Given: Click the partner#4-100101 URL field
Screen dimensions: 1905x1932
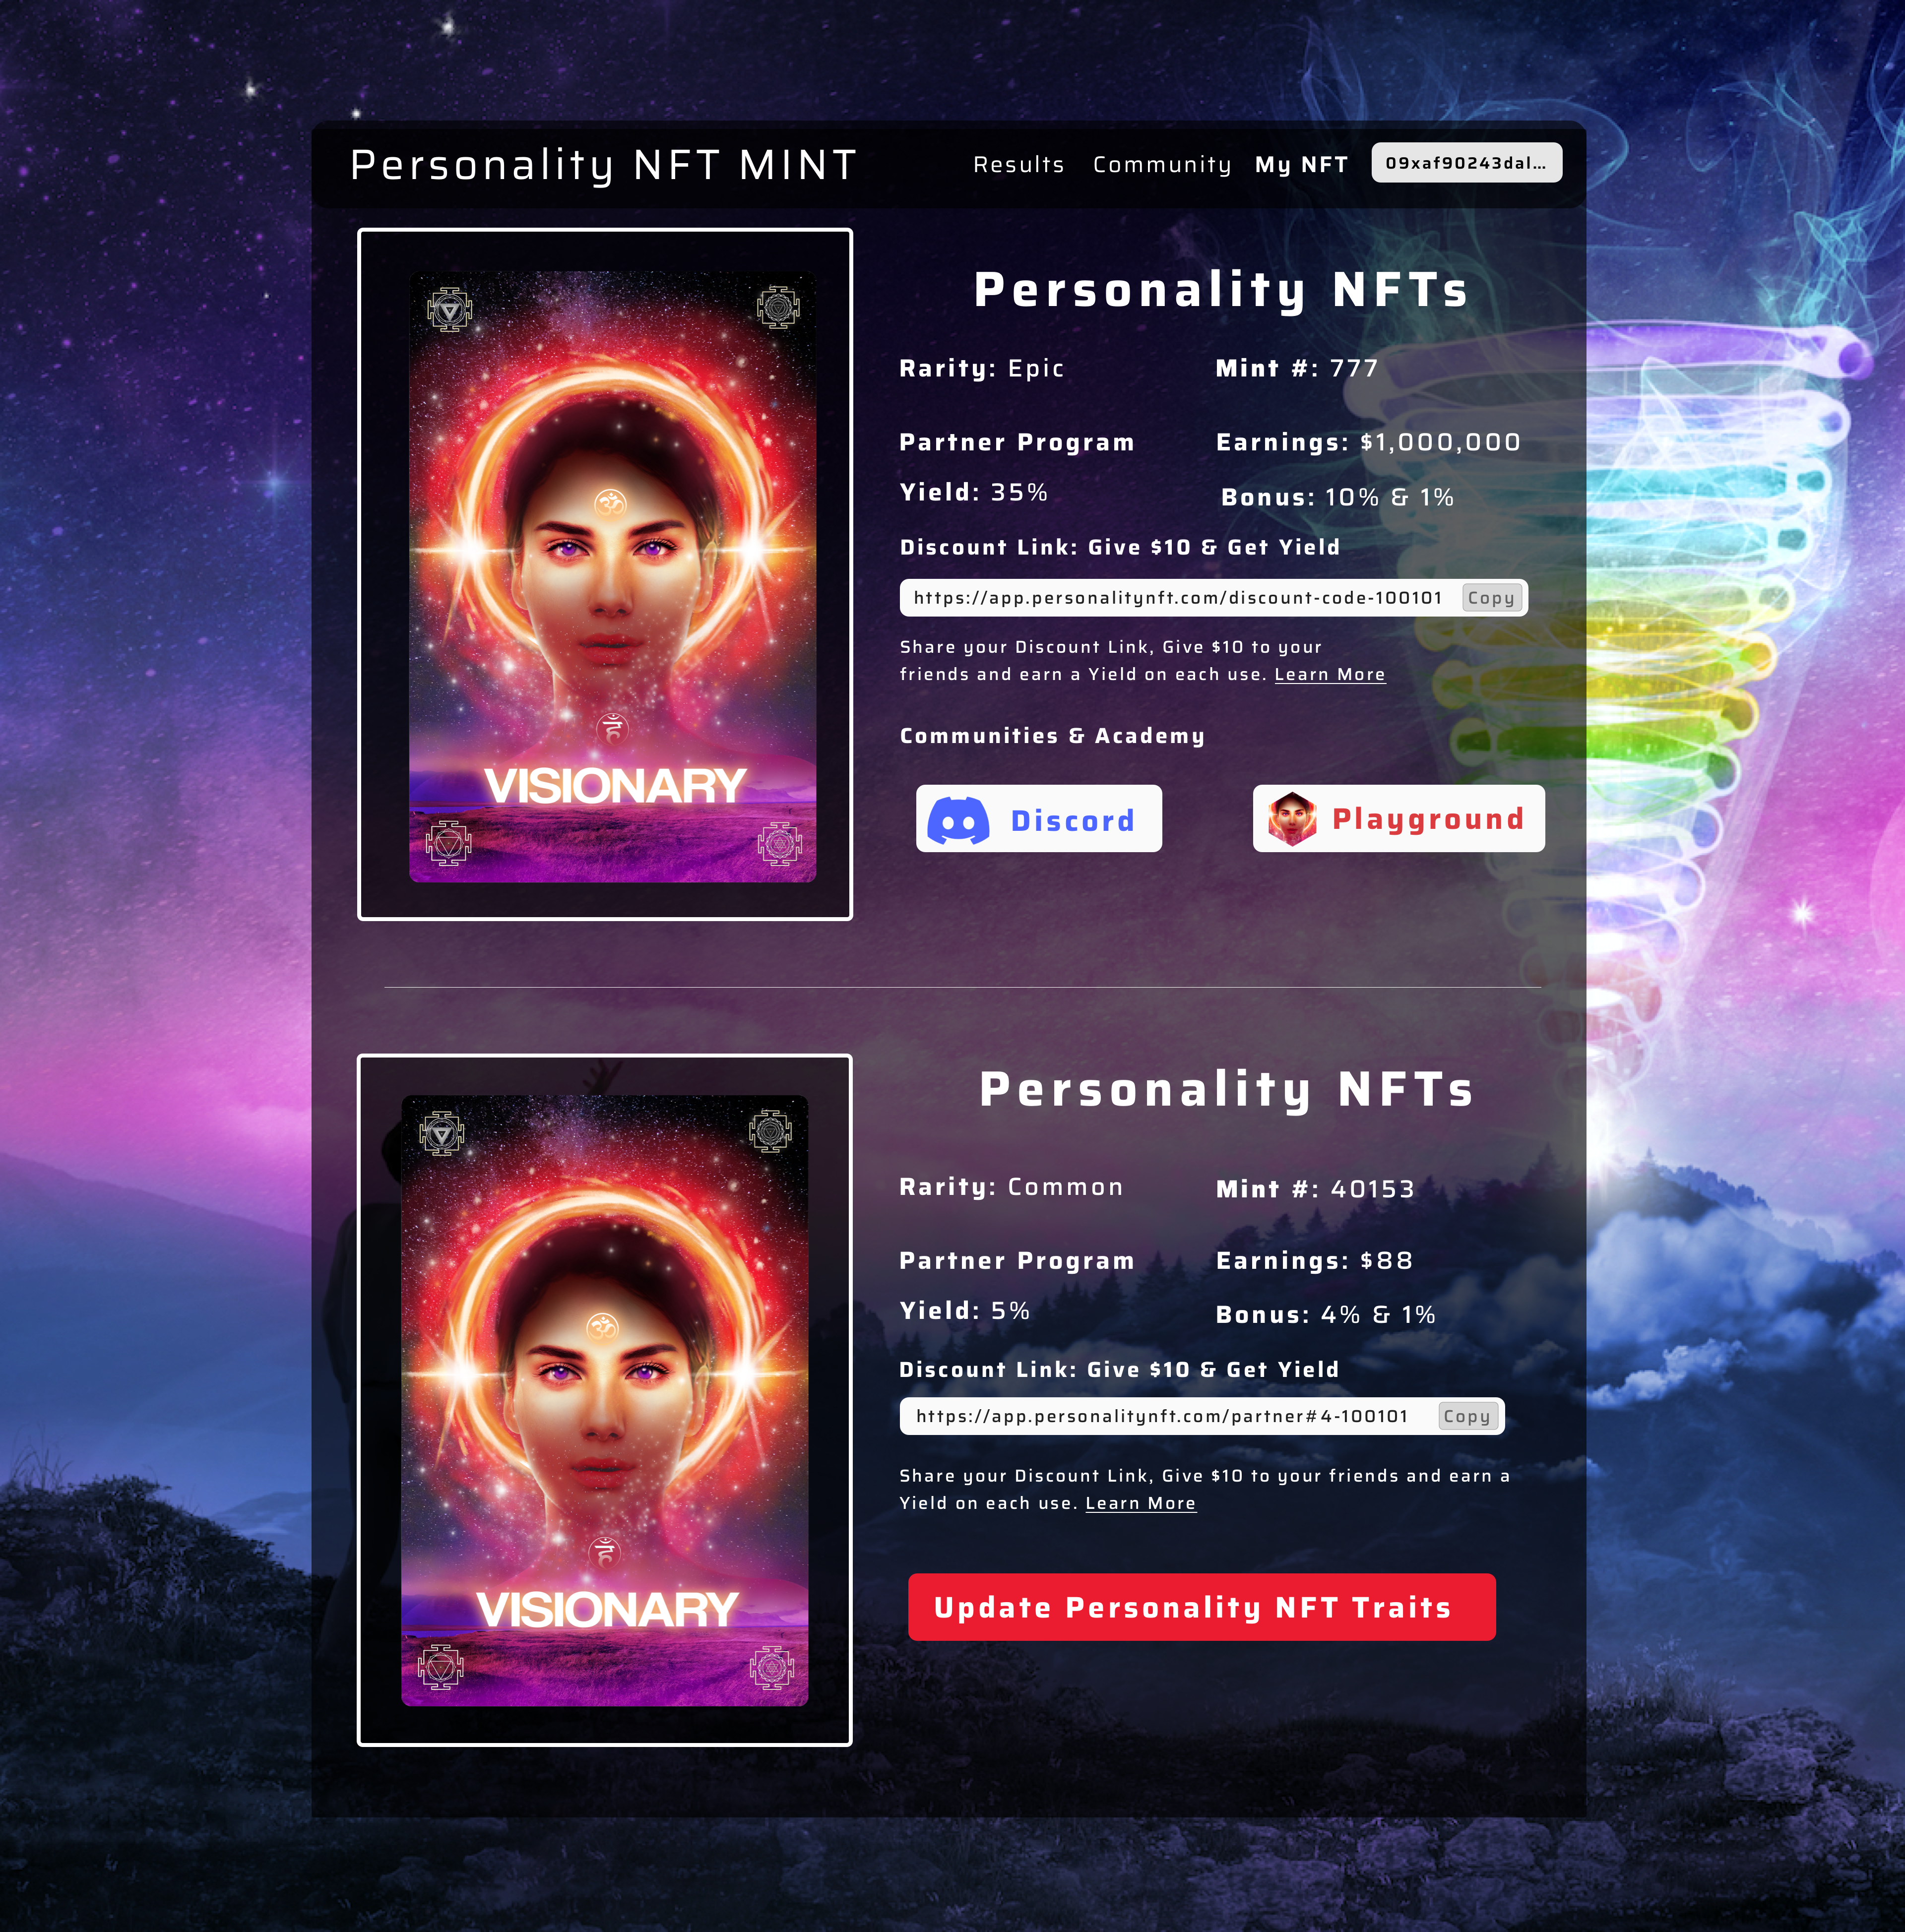Looking at the screenshot, I should [1202, 1416].
